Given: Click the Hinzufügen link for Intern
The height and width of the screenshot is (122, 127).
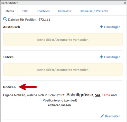Looking at the screenshot, I should [x=112, y=57].
